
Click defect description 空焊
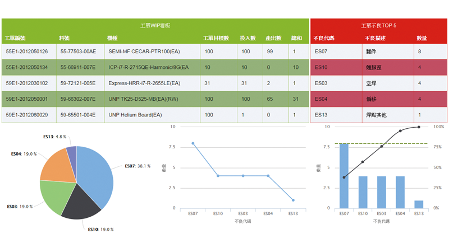371,83
